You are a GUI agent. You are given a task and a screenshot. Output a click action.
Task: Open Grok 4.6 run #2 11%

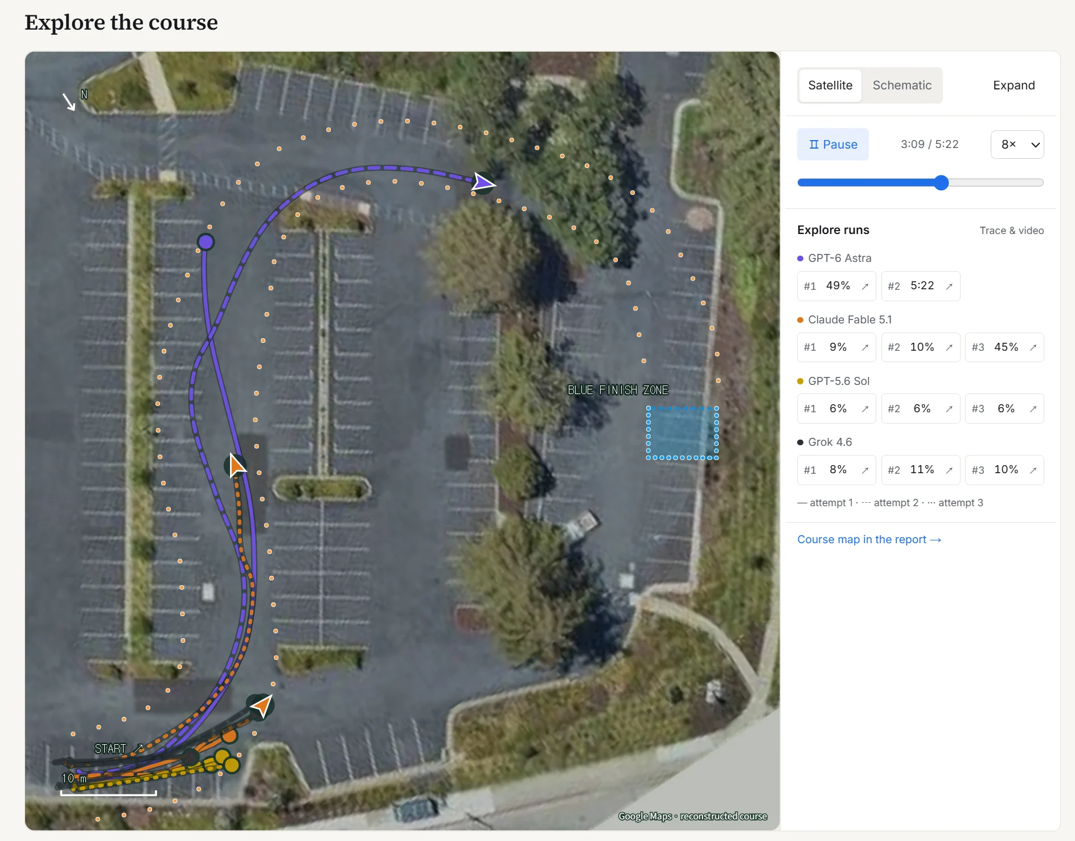click(x=921, y=470)
